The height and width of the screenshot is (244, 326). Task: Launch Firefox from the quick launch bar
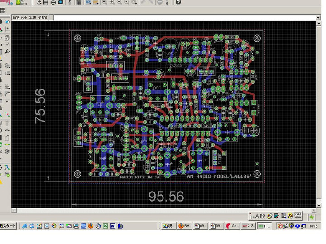click(90, 225)
